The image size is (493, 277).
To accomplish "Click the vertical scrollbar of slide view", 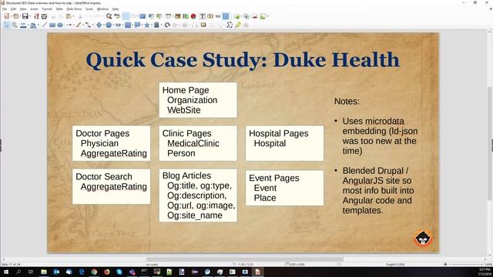I will pyautogui.click(x=490, y=143).
